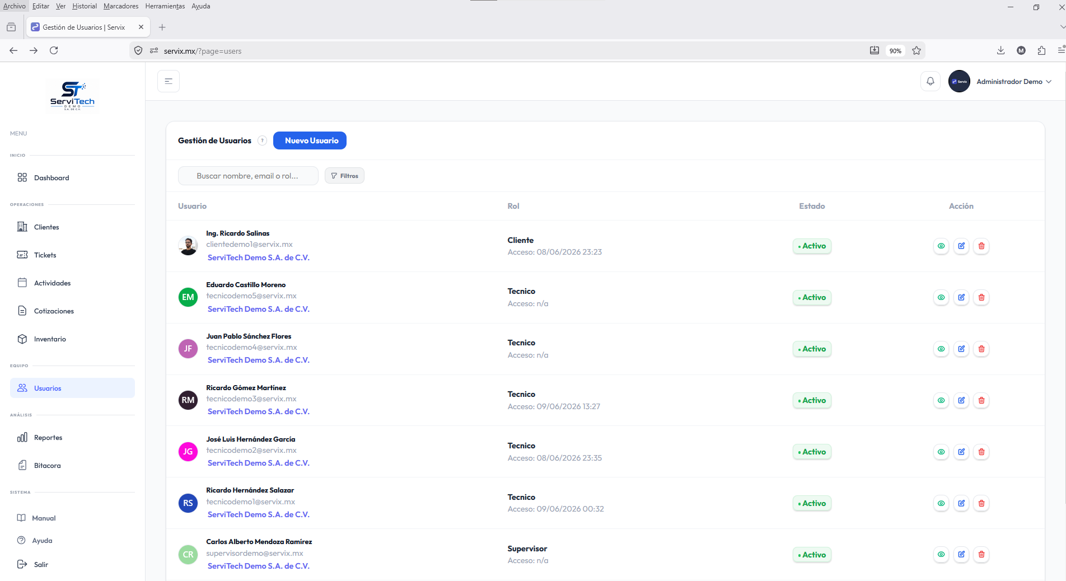Click the ServiTech logo
The height and width of the screenshot is (581, 1066).
tap(72, 95)
